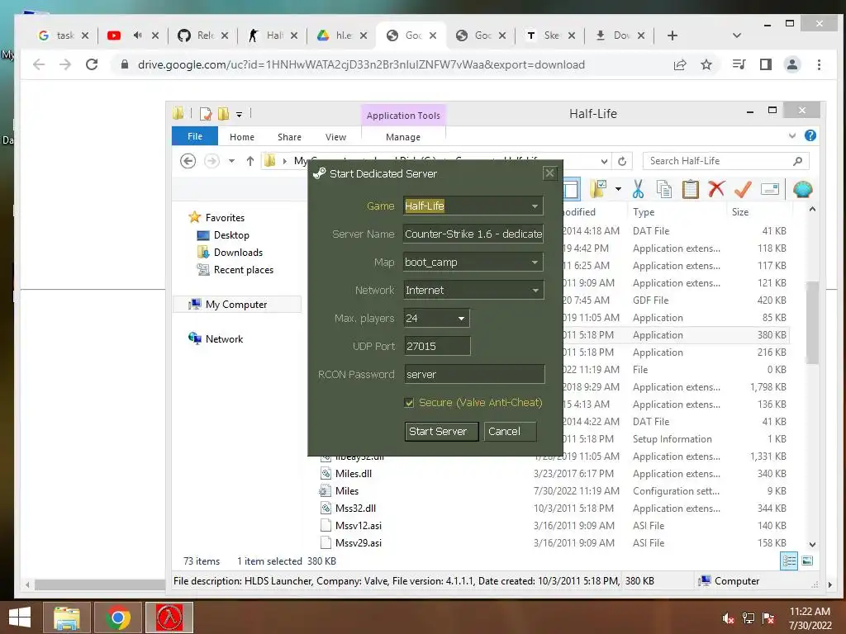Click the RCON Password field
846x634 pixels.
(x=474, y=374)
